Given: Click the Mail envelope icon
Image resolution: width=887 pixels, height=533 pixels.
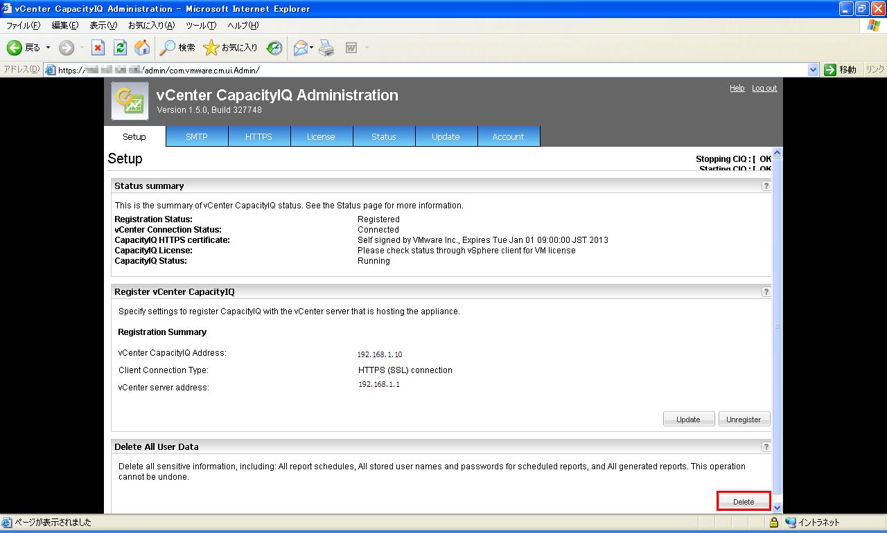Looking at the screenshot, I should pyautogui.click(x=300, y=48).
